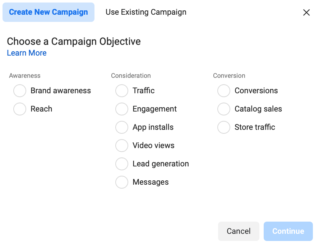Image resolution: width=319 pixels, height=246 pixels.
Task: Pick the Engagement objective option
Action: [122, 109]
